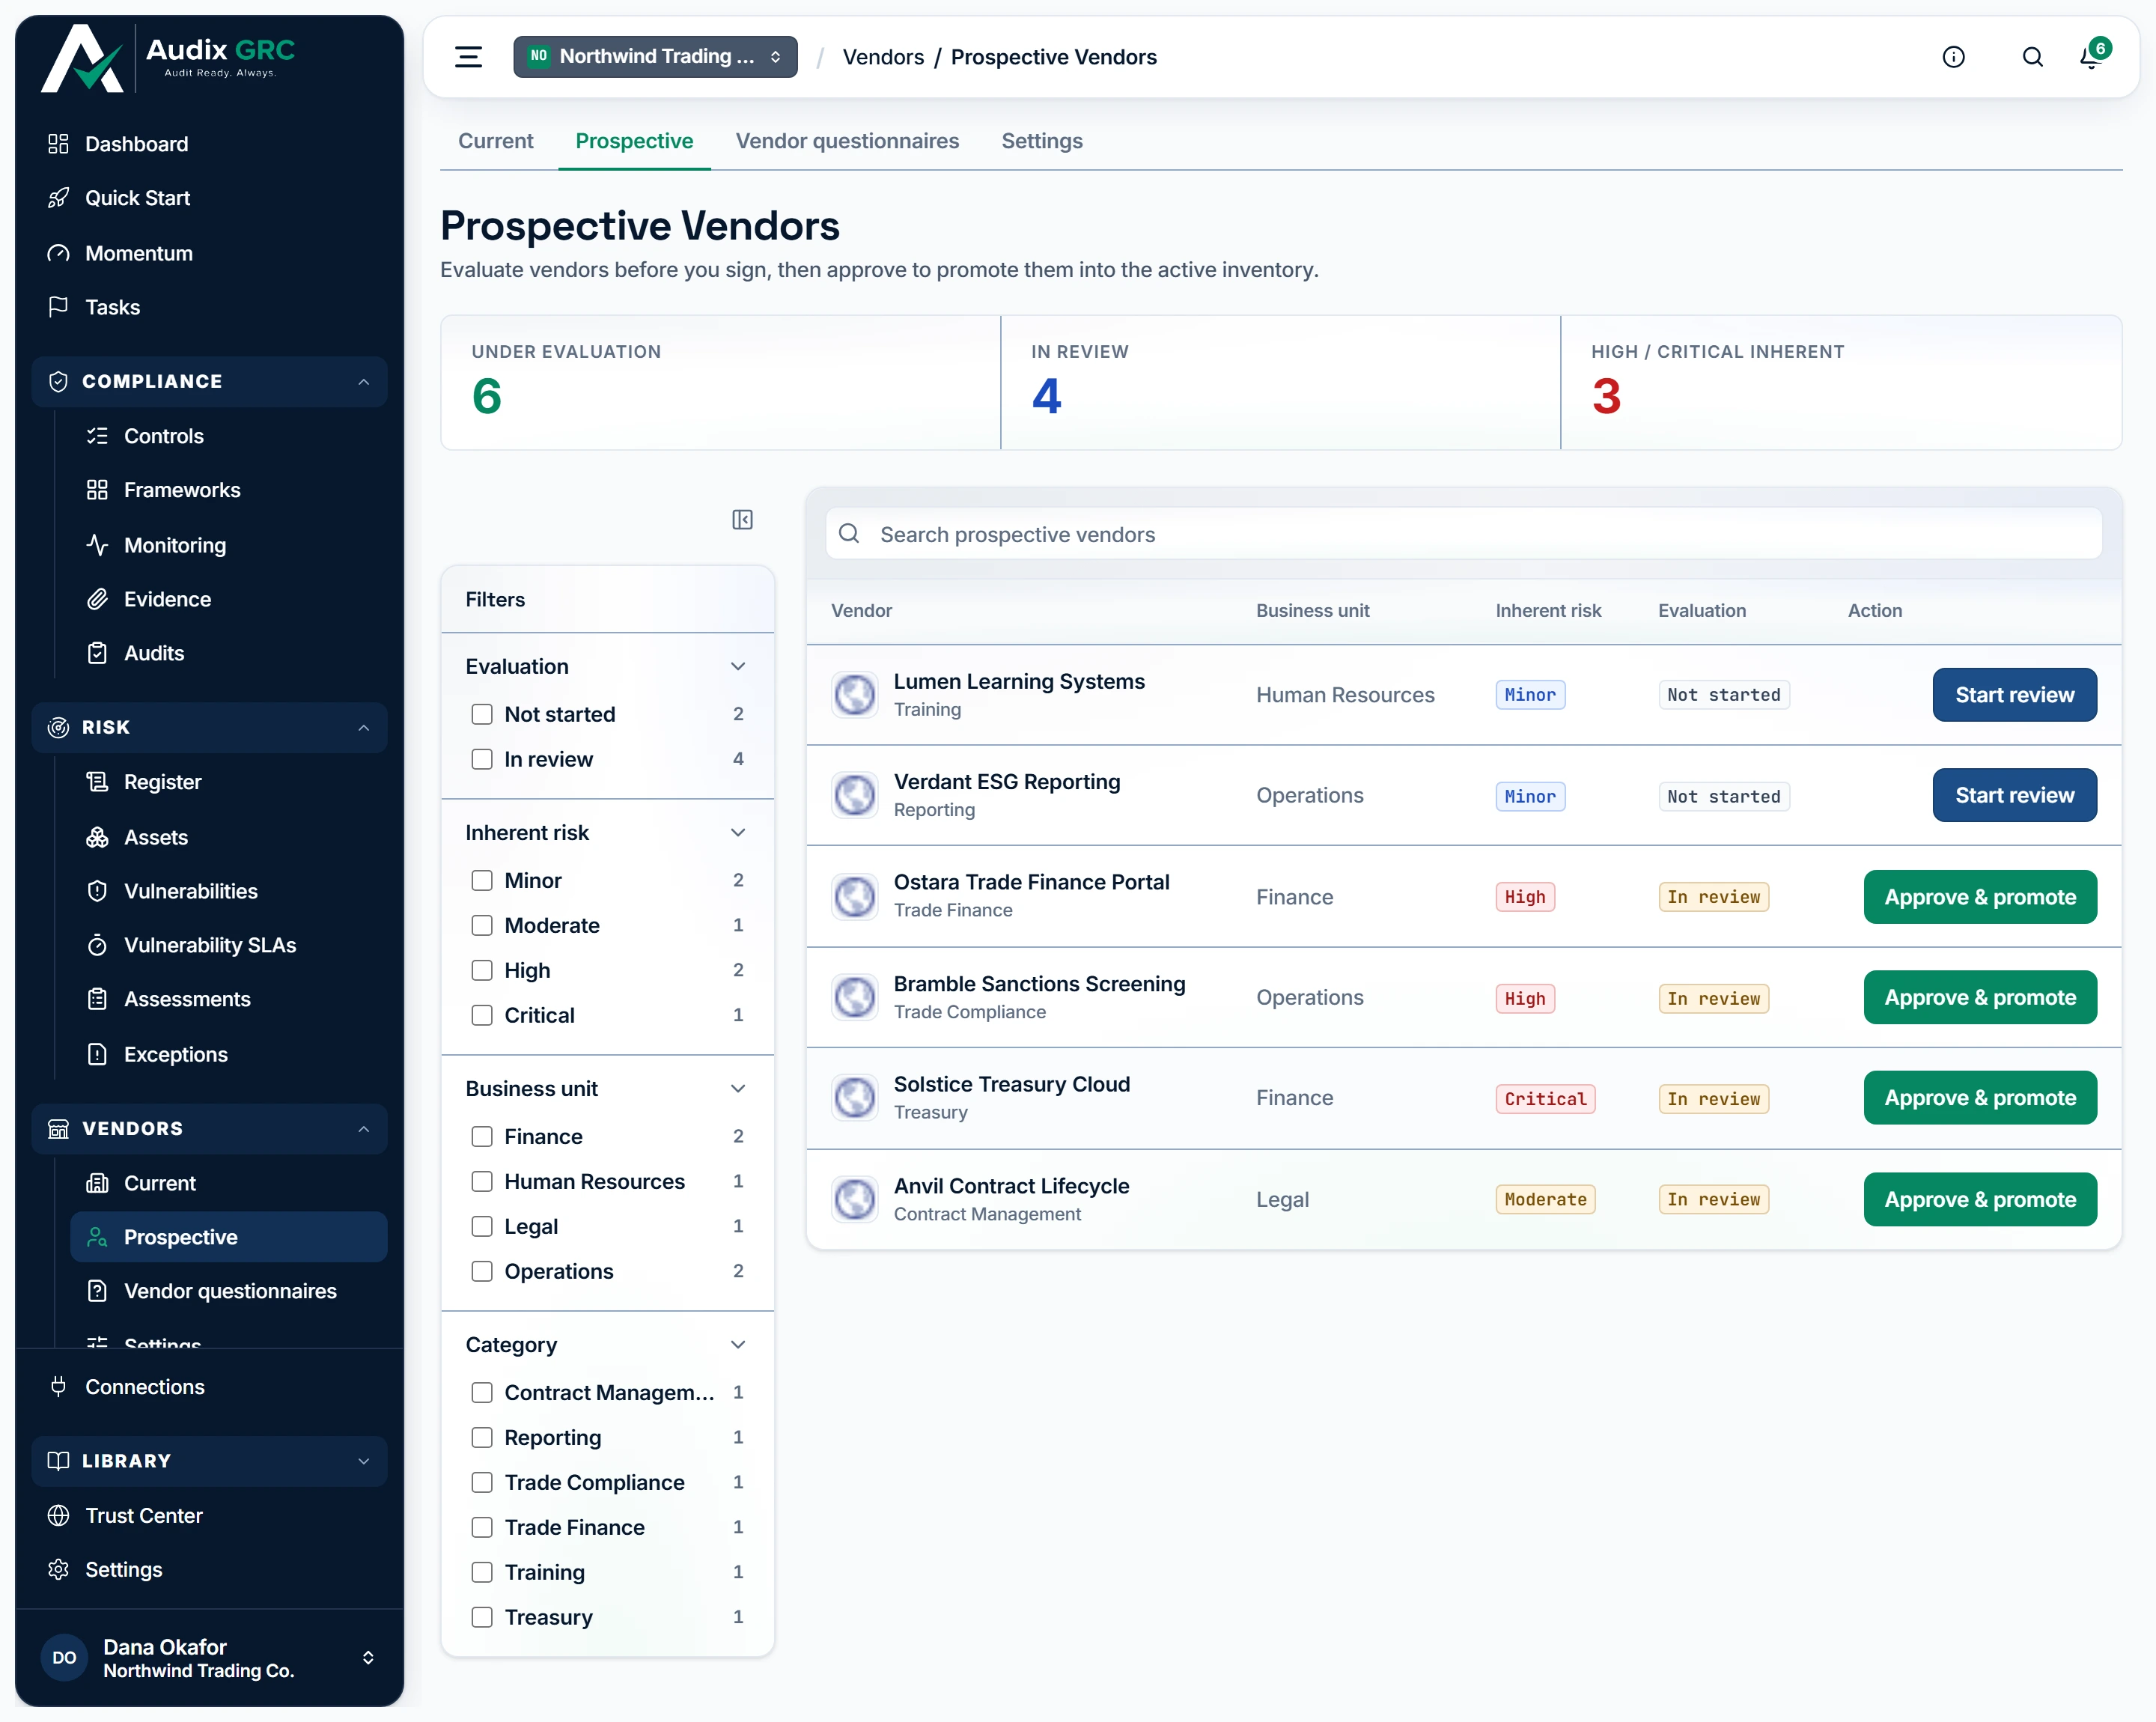The height and width of the screenshot is (1722, 2156).
Task: Open Frameworks in the sidebar
Action: click(228, 490)
